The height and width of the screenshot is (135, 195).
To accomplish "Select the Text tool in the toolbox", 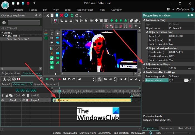I will (x=52, y=33).
